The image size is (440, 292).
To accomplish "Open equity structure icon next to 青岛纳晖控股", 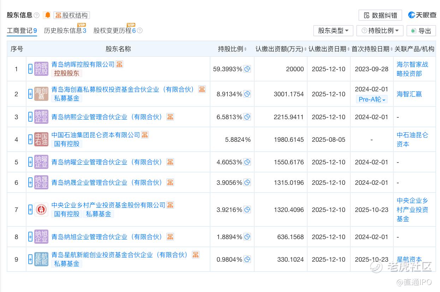I will 119,64.
